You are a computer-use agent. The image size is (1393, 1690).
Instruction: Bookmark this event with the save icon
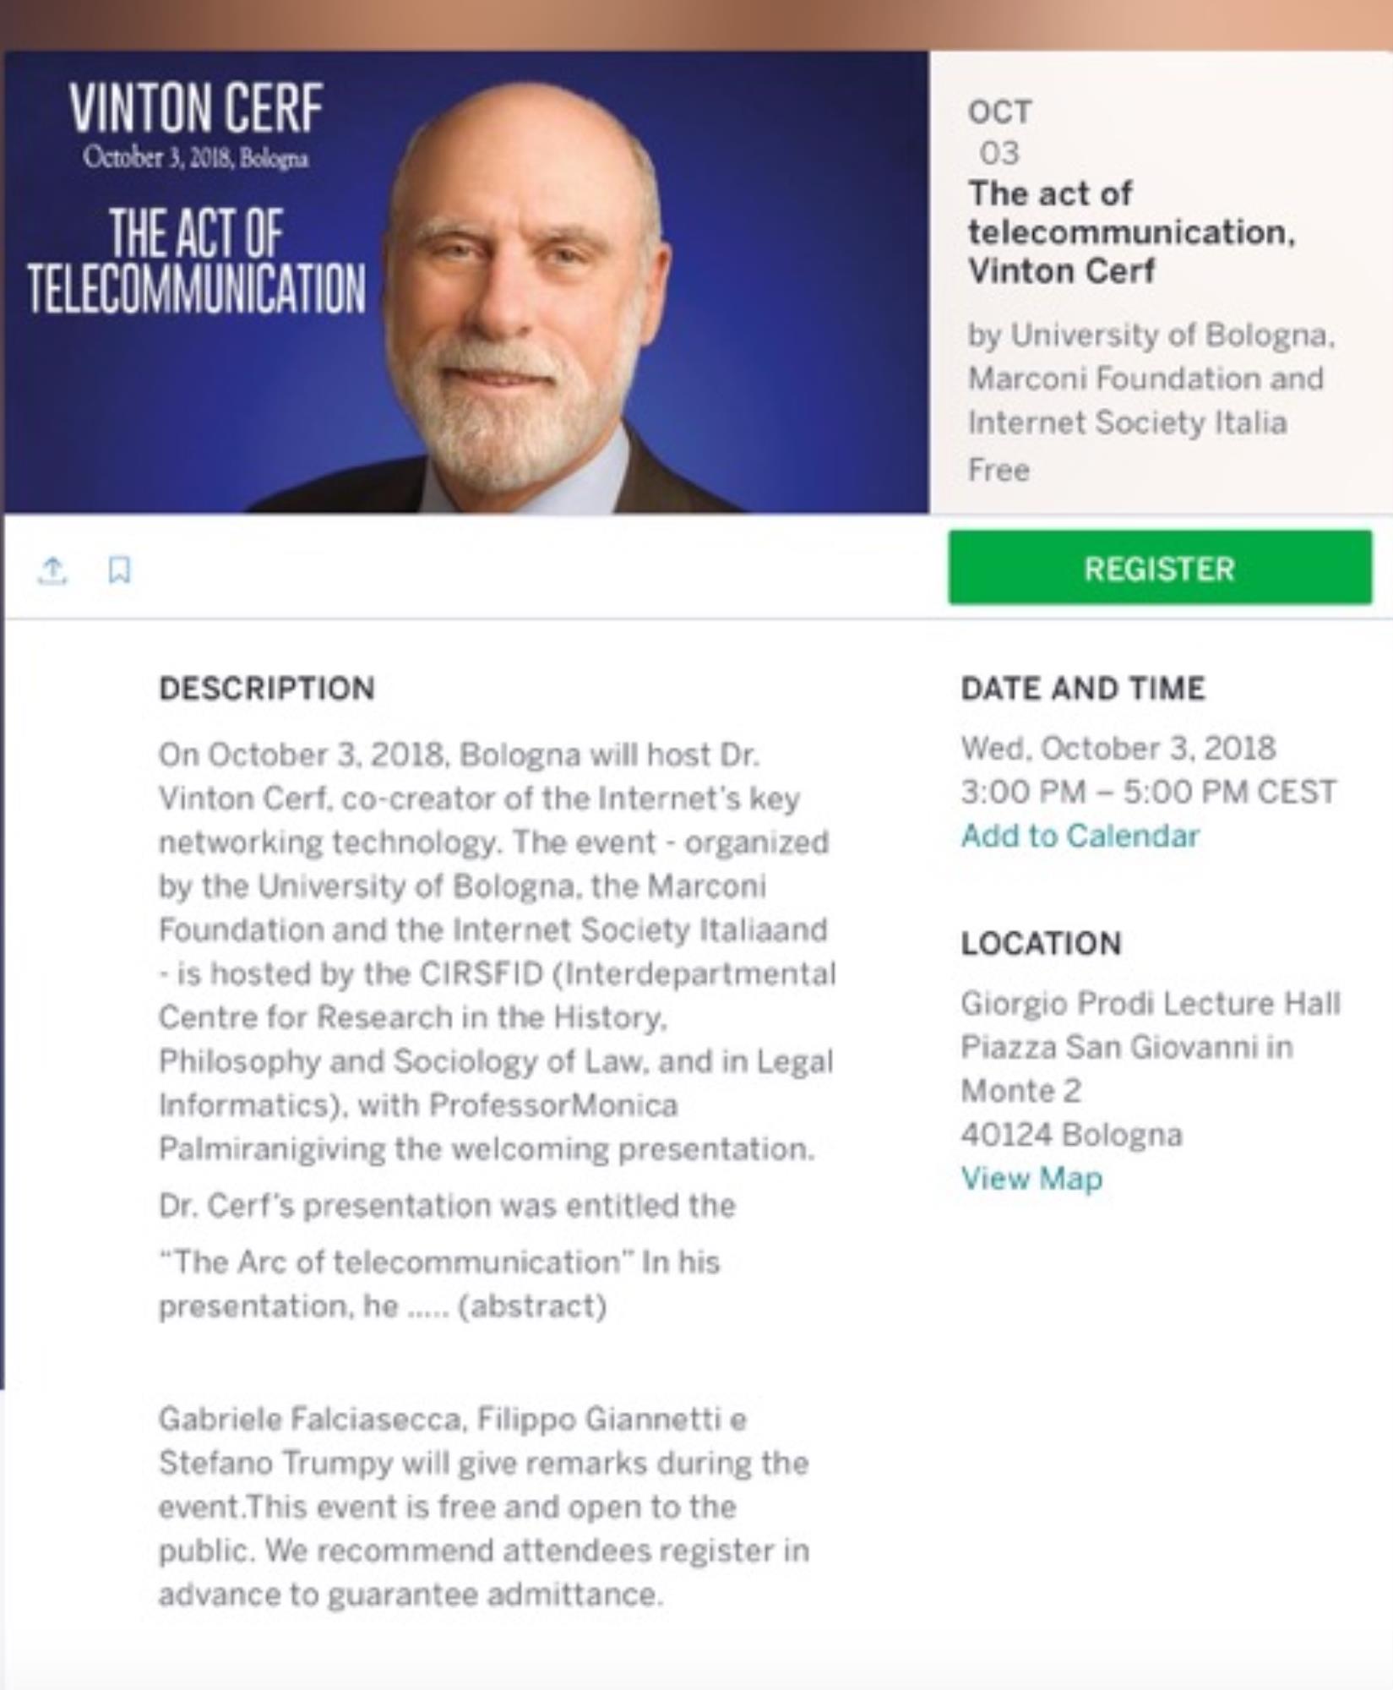[120, 570]
